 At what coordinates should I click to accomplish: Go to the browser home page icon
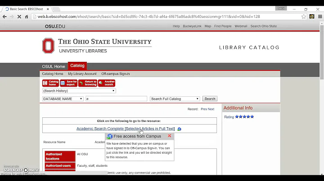[27, 17]
